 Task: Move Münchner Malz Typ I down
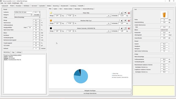pyautogui.click(x=125, y=21)
